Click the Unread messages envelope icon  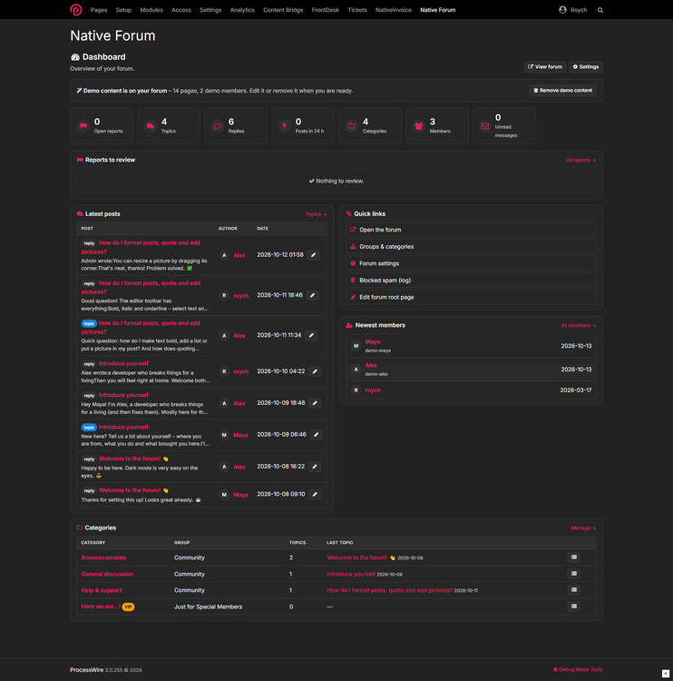485,126
